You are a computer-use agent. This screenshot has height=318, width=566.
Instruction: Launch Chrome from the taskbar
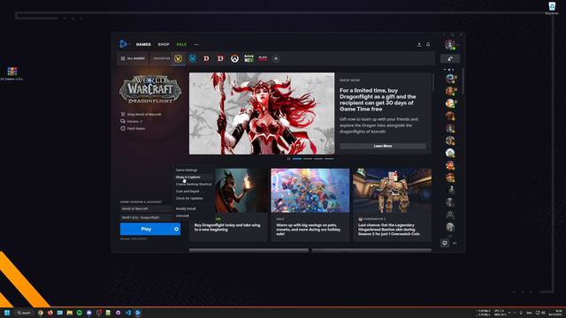pyautogui.click(x=41, y=313)
